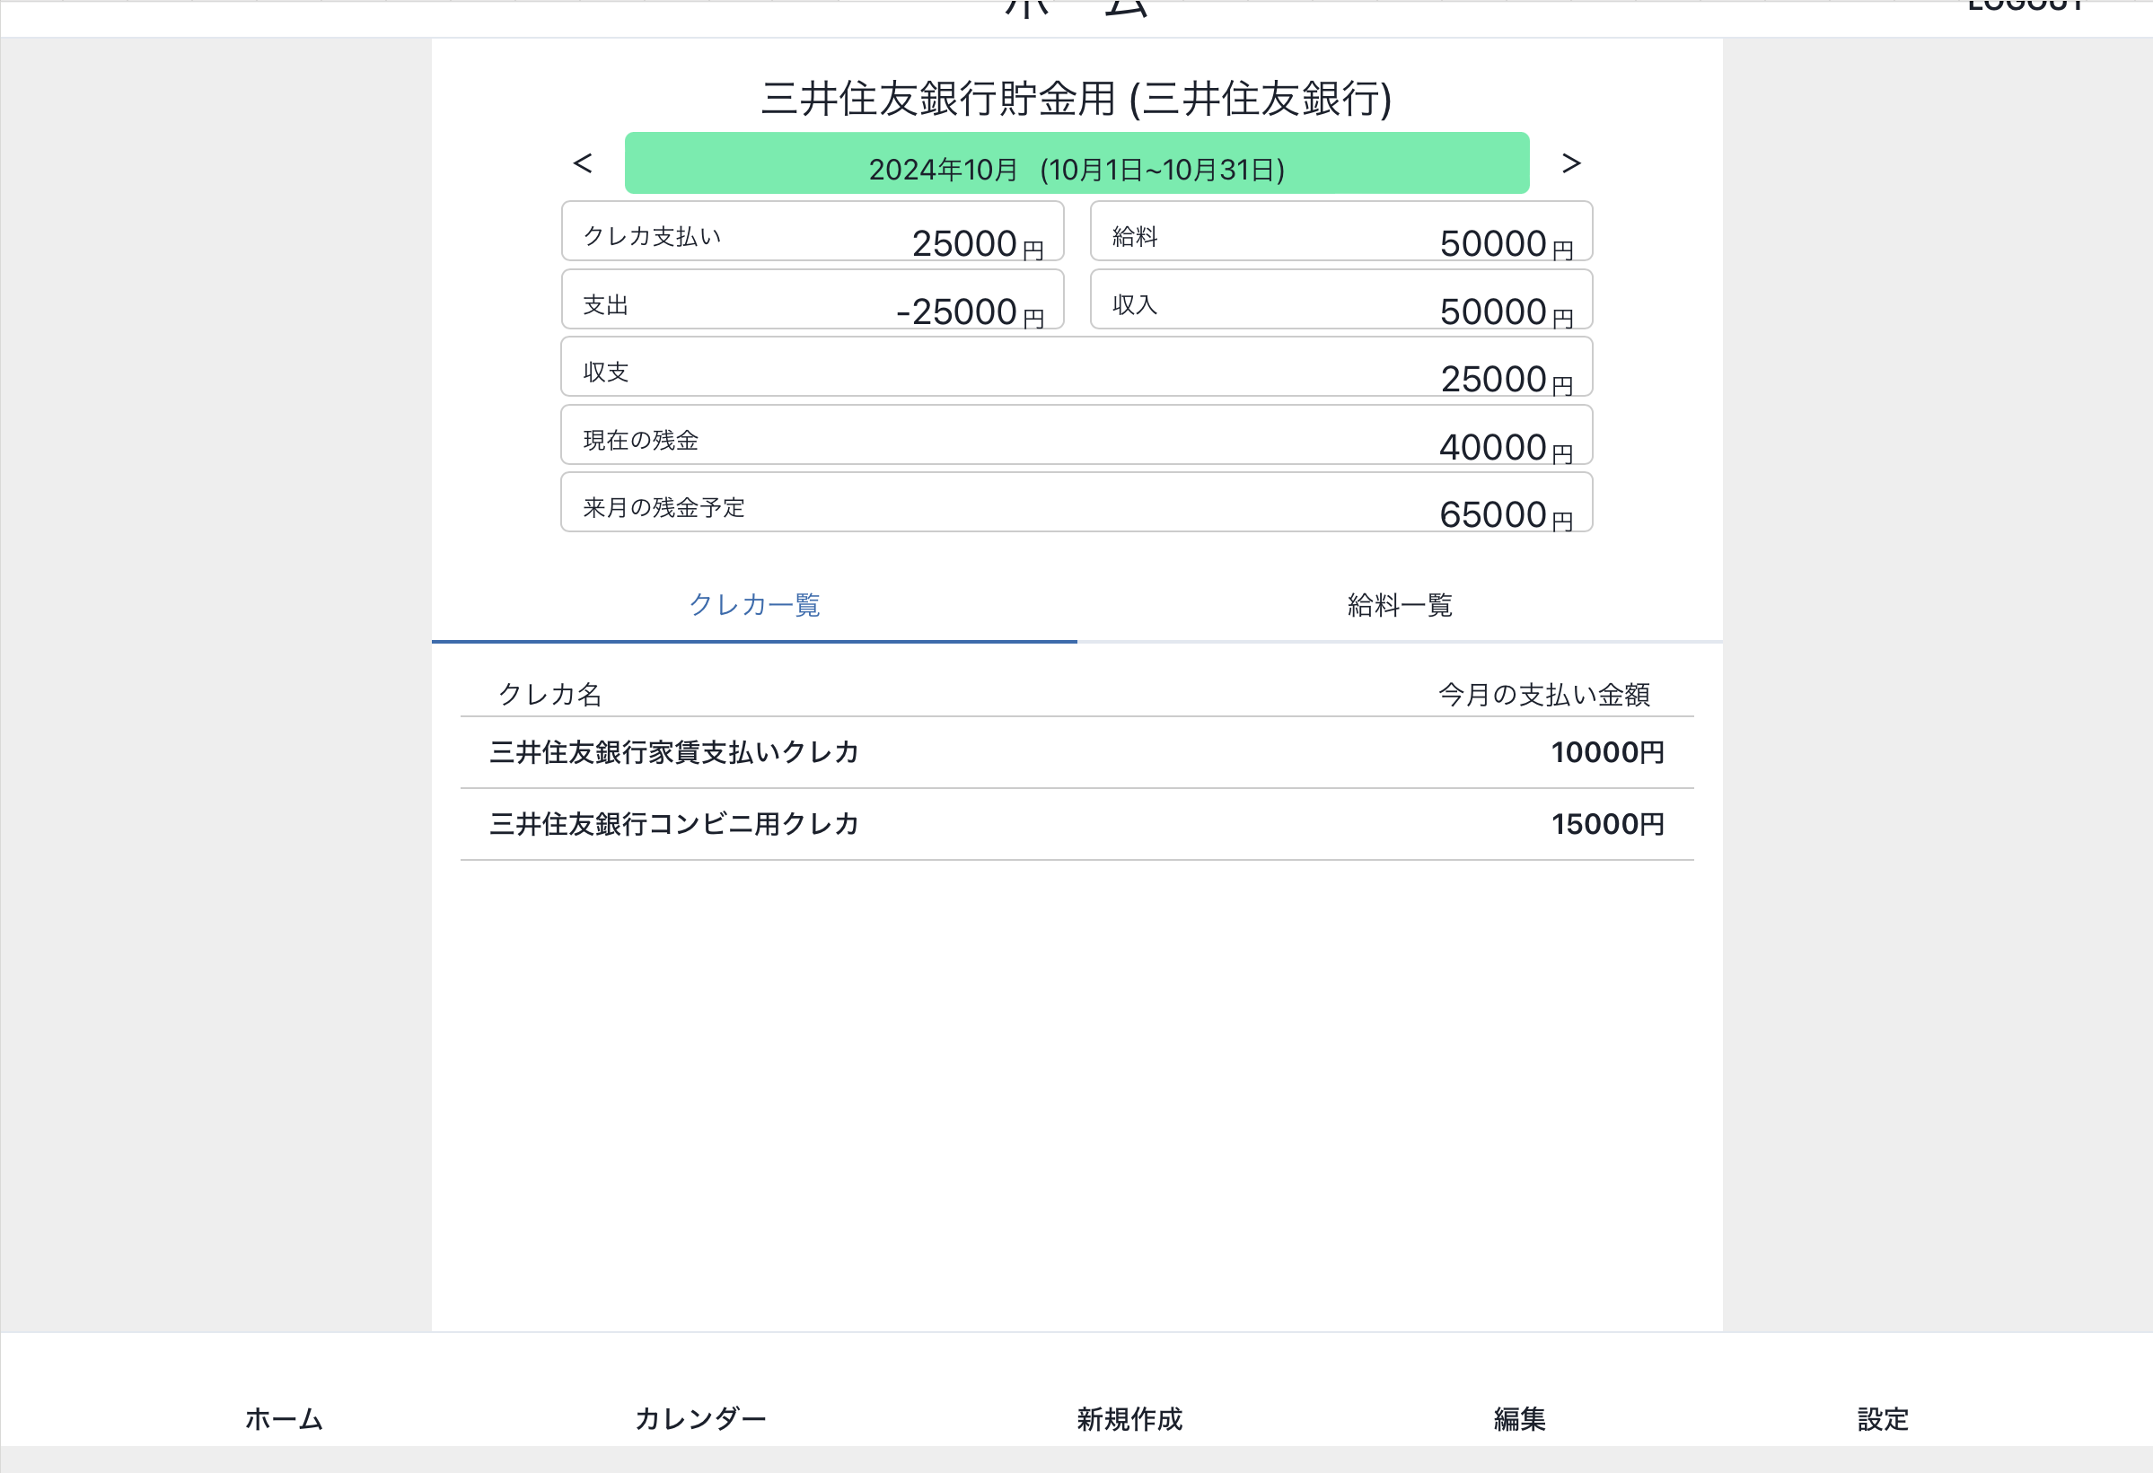Select 新規作成 to create a new entry
This screenshot has height=1473, width=2153.
point(1129,1417)
